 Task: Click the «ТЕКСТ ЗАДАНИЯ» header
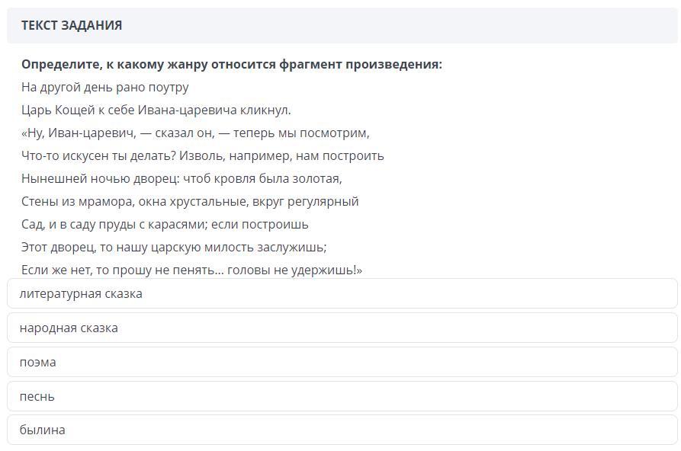(72, 25)
